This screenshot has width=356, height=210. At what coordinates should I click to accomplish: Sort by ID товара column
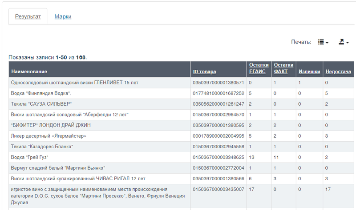[204, 71]
